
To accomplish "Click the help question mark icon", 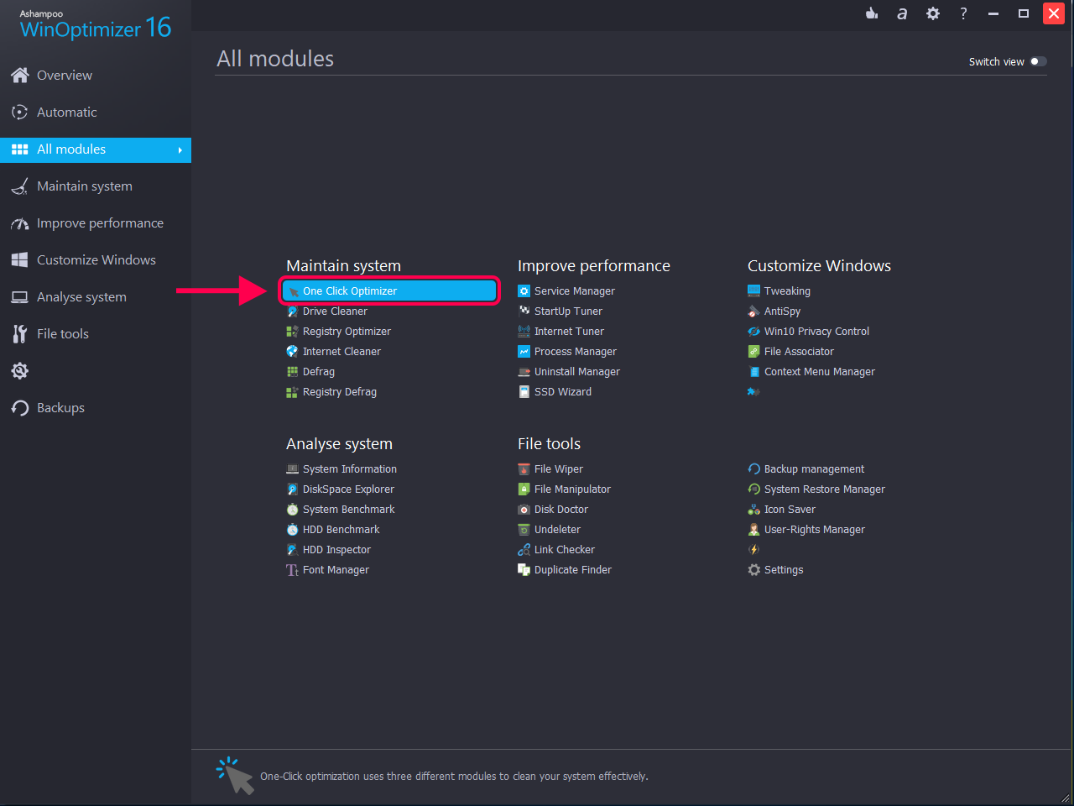I will tap(963, 13).
